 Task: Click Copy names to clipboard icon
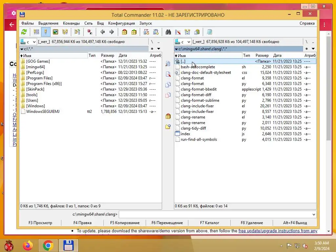click(x=197, y=32)
